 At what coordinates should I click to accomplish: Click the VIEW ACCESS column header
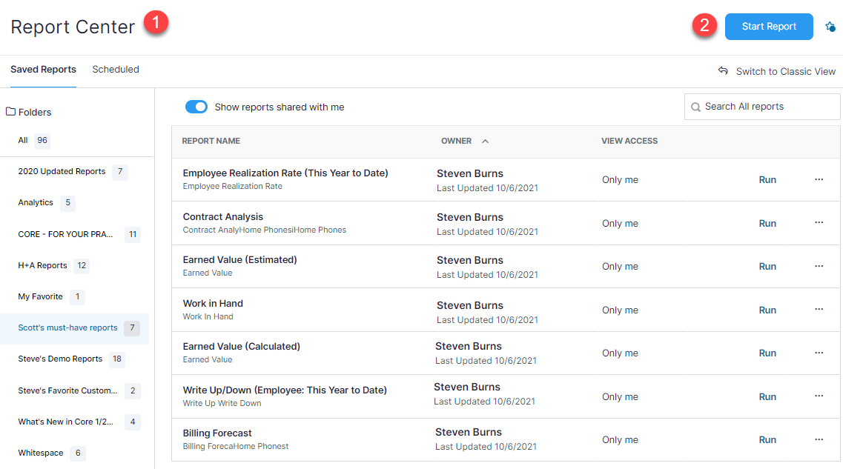629,141
